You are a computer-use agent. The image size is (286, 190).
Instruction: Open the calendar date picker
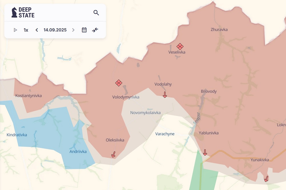click(x=84, y=30)
